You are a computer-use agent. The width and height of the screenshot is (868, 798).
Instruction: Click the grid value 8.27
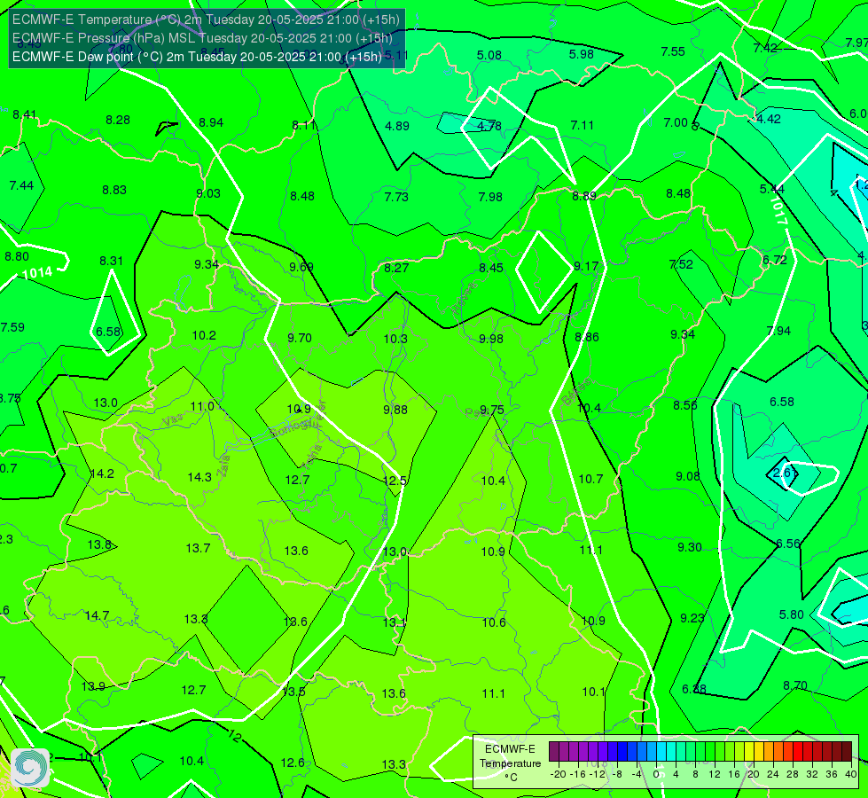coord(396,268)
